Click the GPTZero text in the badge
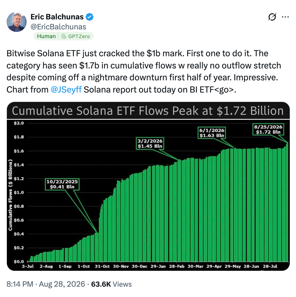The image size is (296, 297). click(79, 36)
